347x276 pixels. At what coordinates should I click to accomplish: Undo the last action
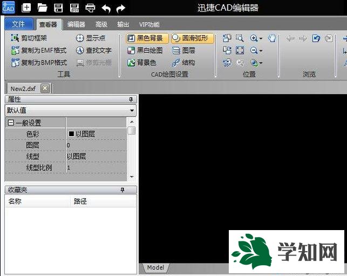(x=106, y=9)
